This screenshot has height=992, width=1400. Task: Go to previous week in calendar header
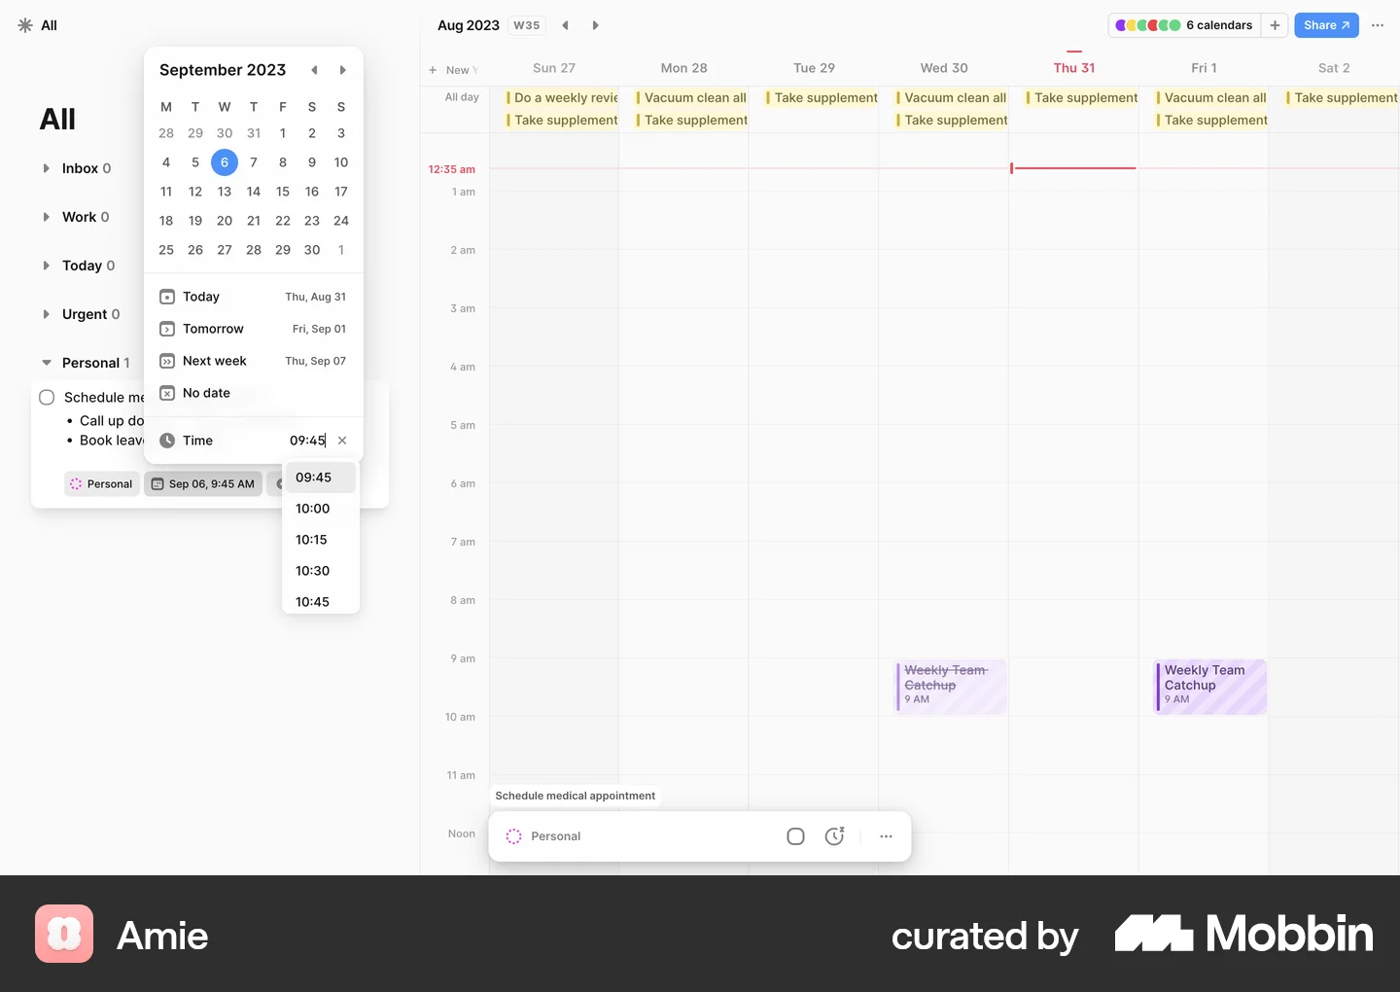565,25
